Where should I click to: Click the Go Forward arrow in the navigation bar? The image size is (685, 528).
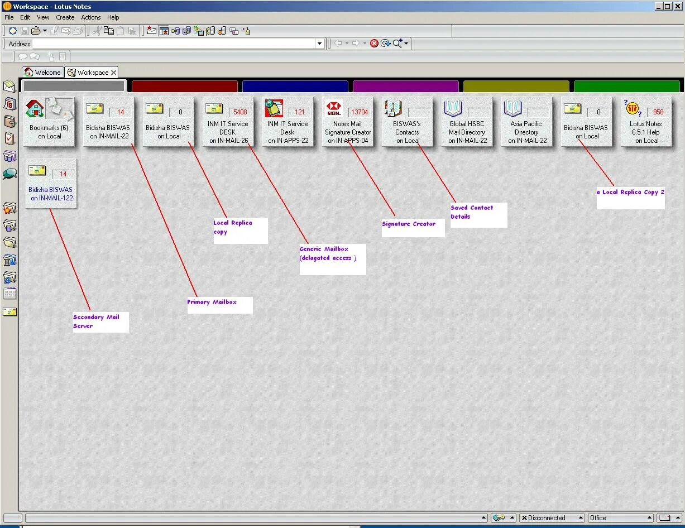(x=356, y=43)
